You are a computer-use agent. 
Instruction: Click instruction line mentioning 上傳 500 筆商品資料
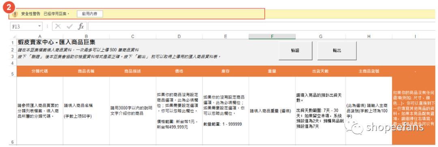(x=78, y=50)
